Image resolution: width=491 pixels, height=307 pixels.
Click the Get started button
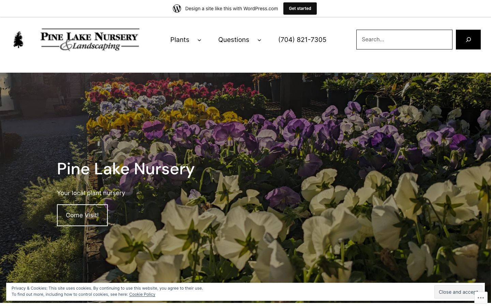click(300, 8)
